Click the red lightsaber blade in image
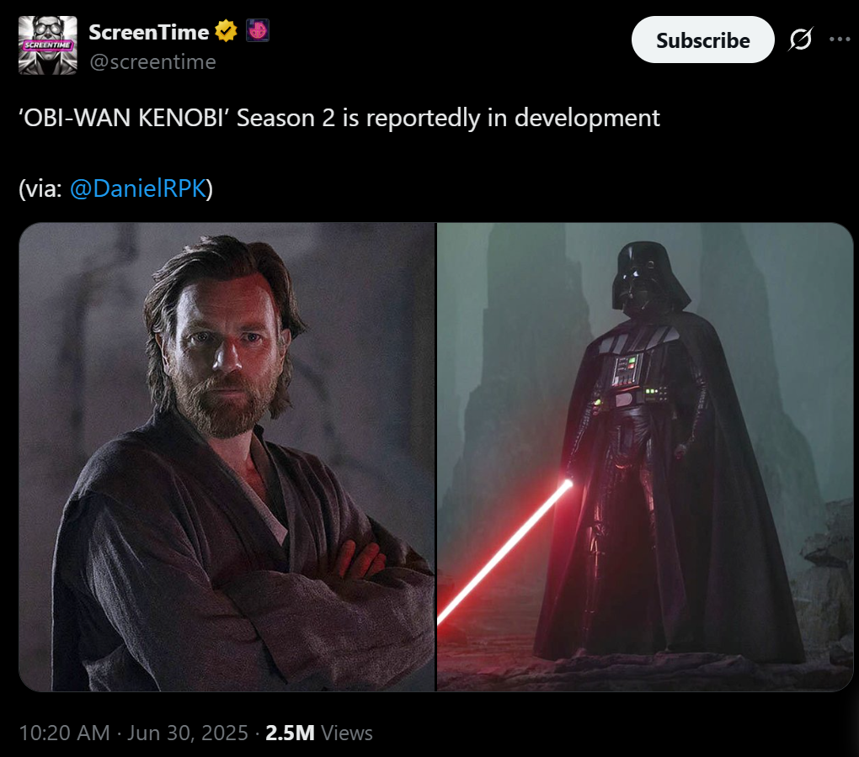The width and height of the screenshot is (859, 757). pos(504,553)
